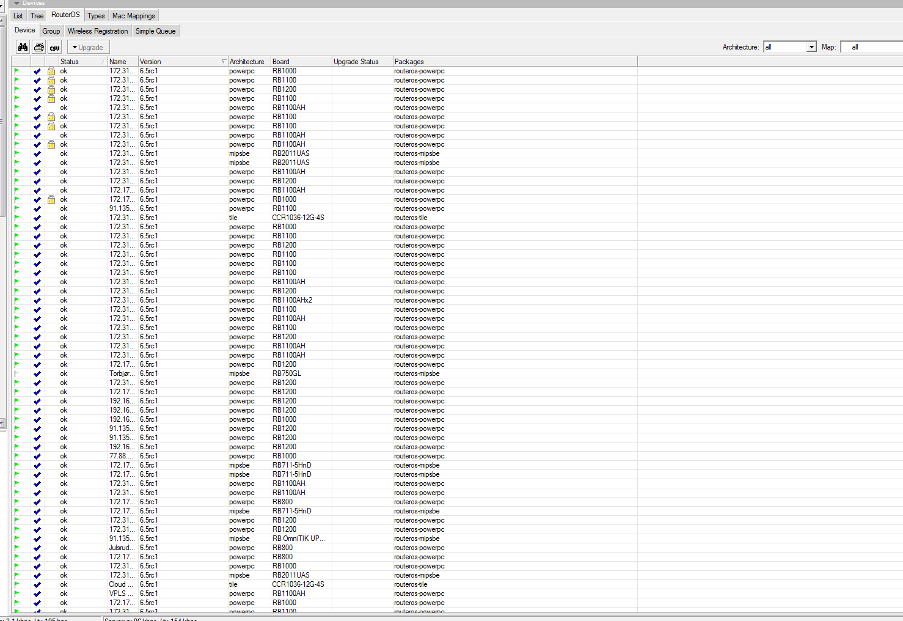Open the Architecture filter combo box
This screenshot has height=621, width=903.
(790, 47)
